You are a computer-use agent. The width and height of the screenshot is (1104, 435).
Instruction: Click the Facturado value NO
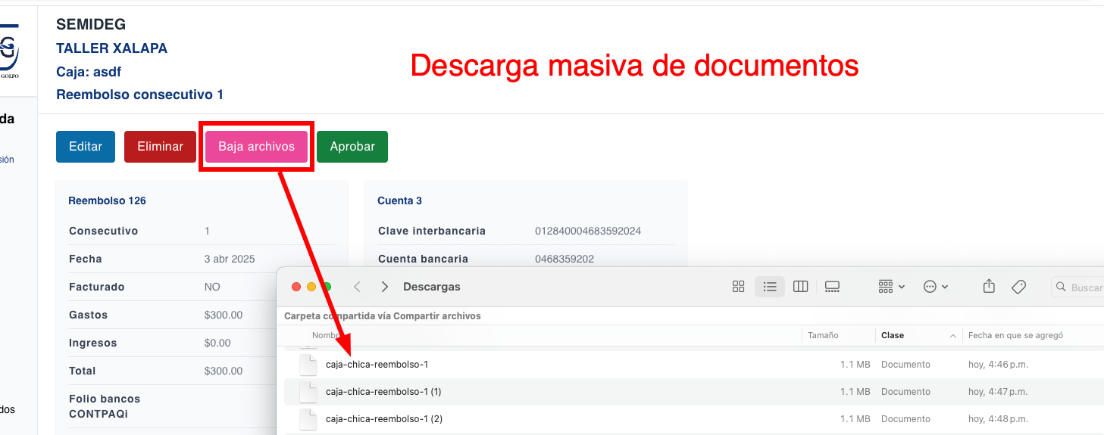point(212,287)
